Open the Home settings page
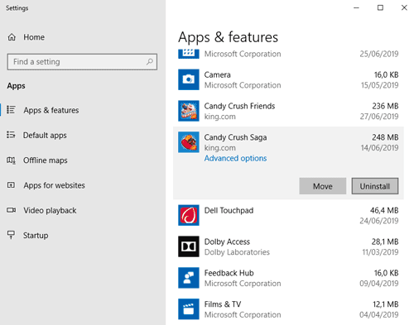This screenshot has width=414, height=325. coord(34,37)
